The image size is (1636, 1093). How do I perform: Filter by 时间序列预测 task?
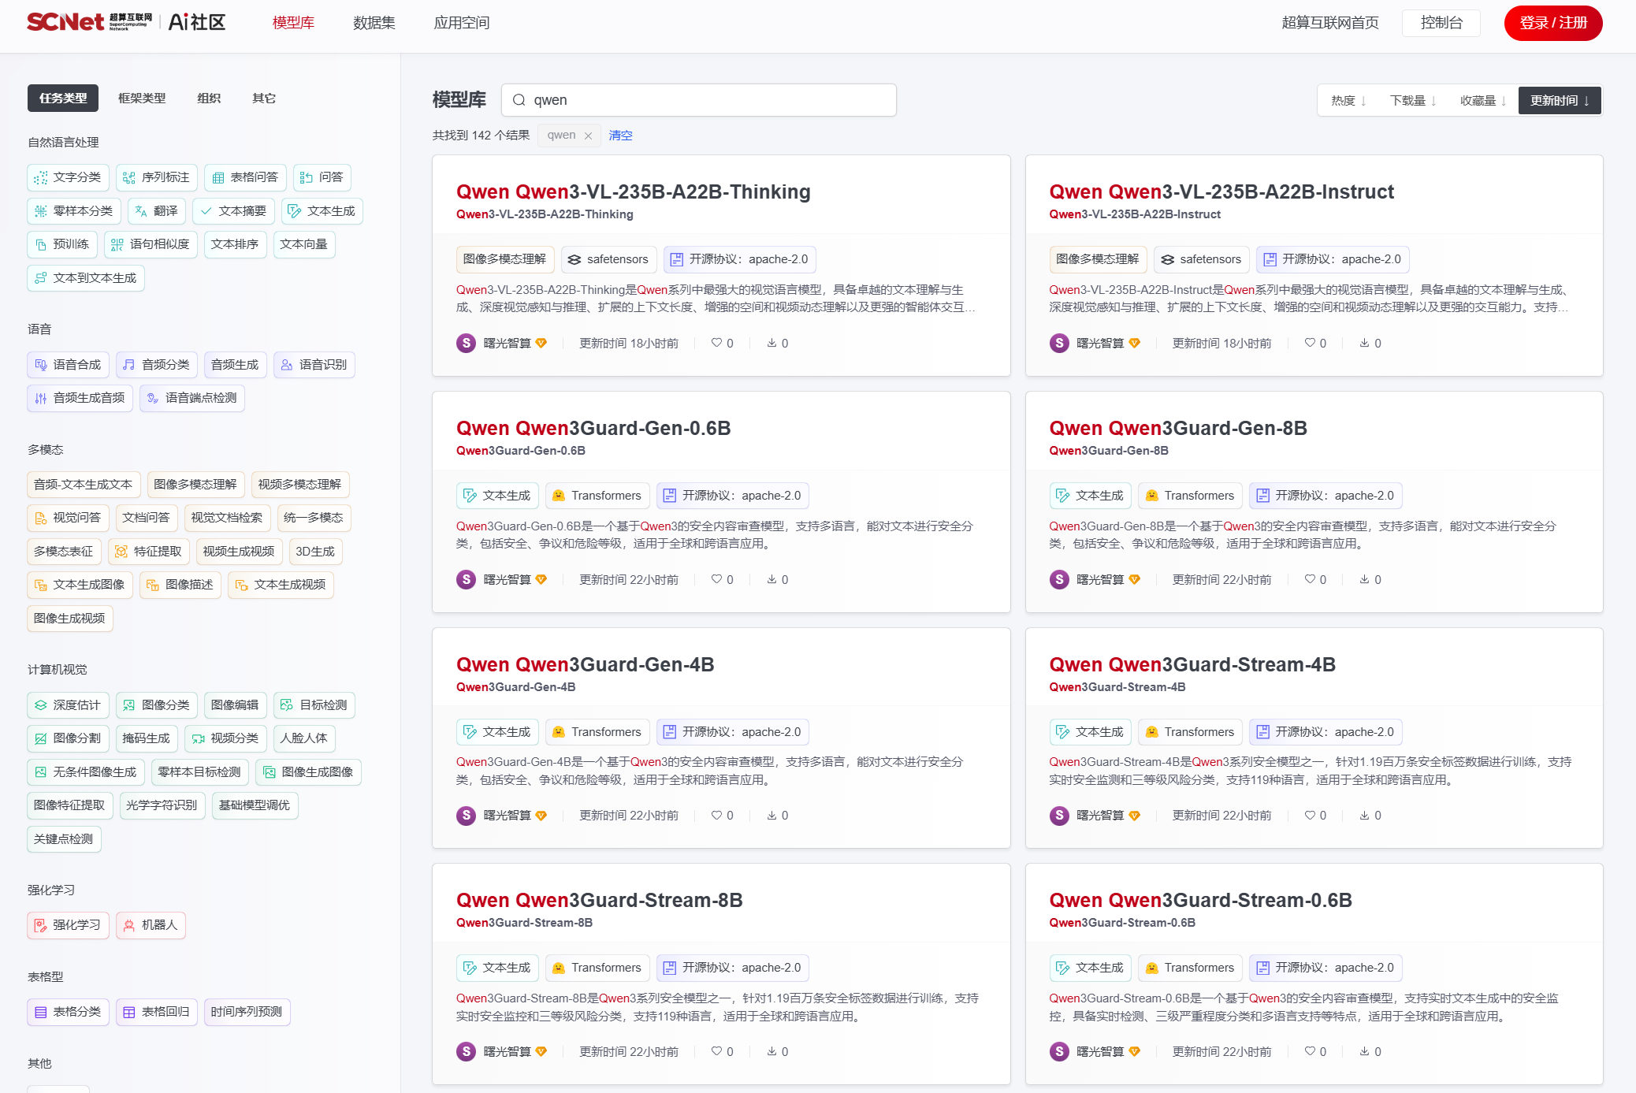(x=247, y=1012)
